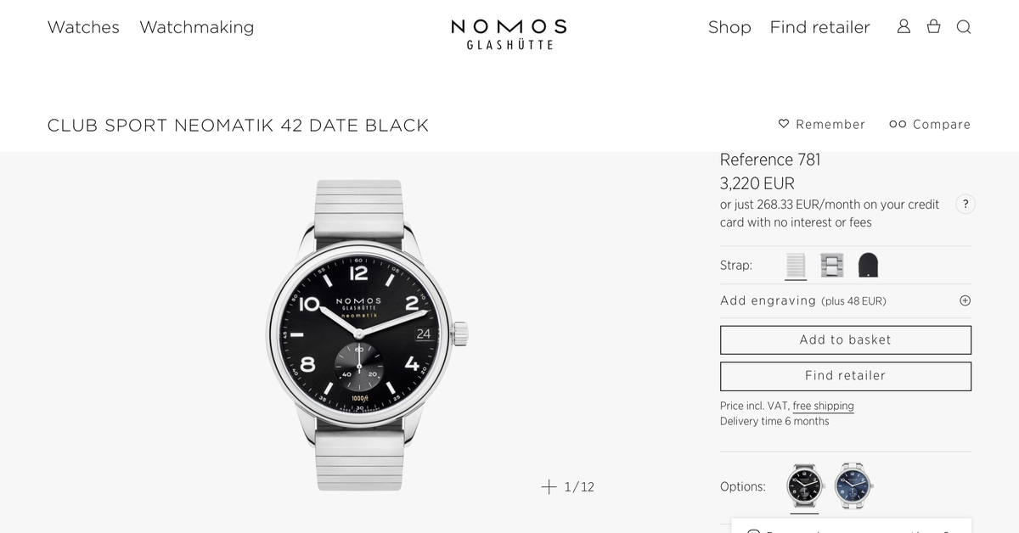Click the financing question mark icon
This screenshot has width=1019, height=533.
966,204
